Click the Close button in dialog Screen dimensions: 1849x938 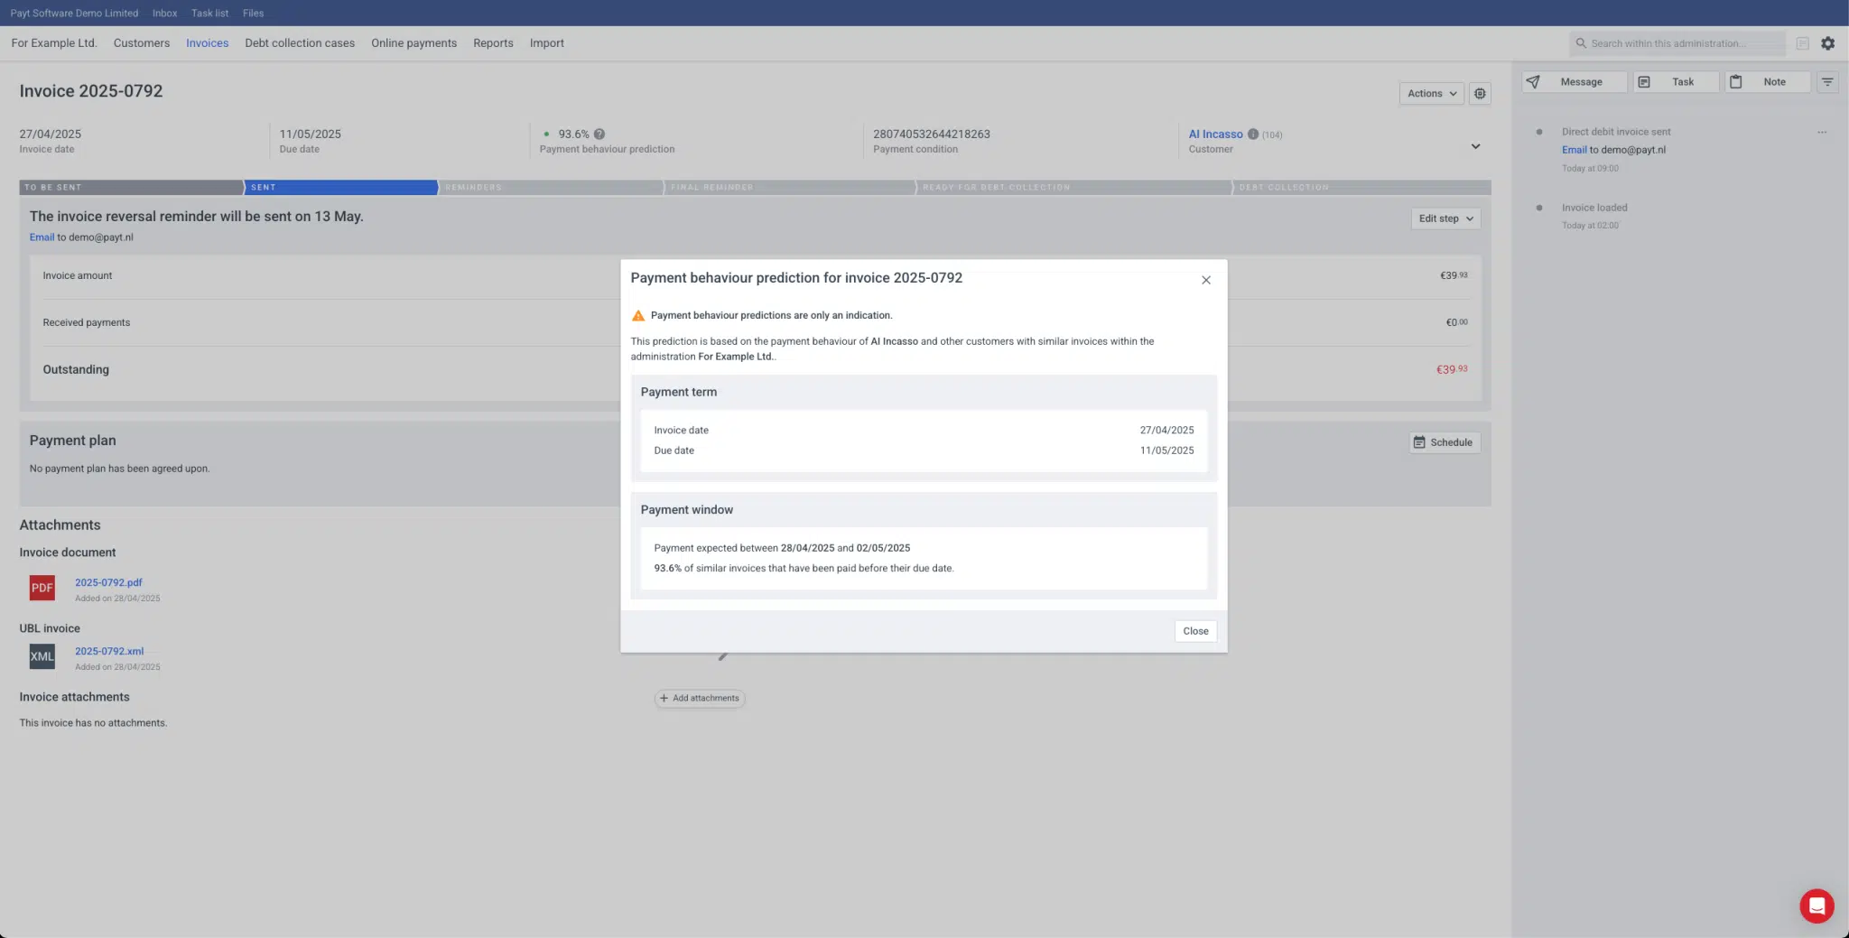[1194, 631]
